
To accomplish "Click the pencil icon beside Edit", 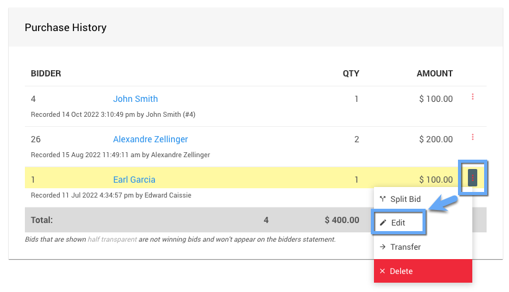I will (x=383, y=222).
